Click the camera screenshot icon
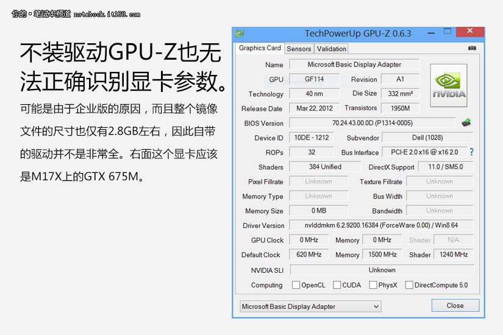This screenshot has height=335, width=503. click(472, 48)
